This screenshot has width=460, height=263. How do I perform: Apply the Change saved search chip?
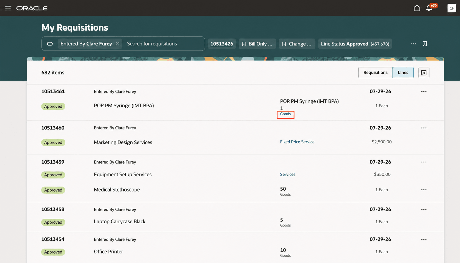(297, 44)
